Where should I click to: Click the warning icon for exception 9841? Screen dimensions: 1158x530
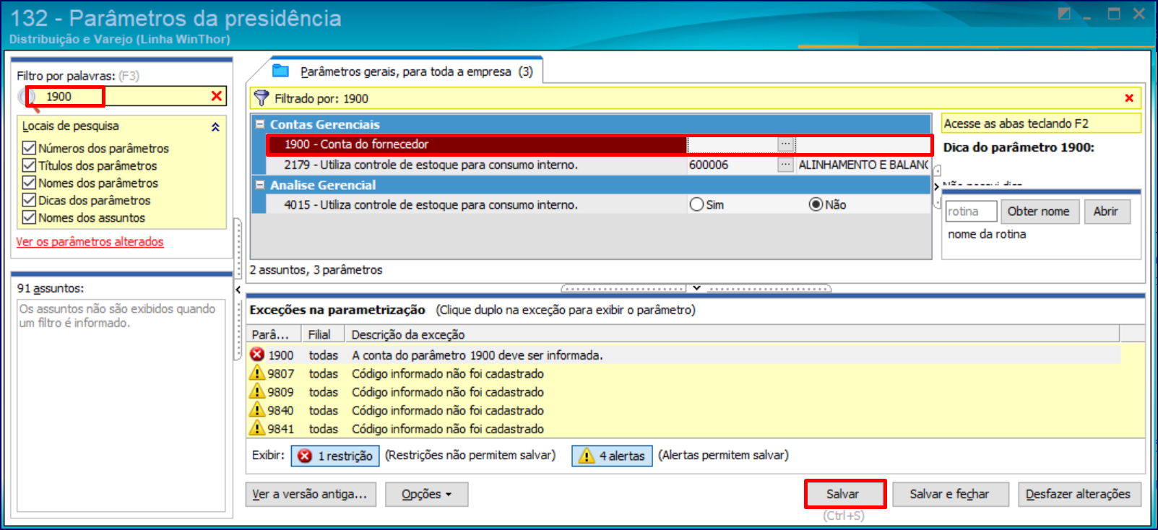pos(257,428)
